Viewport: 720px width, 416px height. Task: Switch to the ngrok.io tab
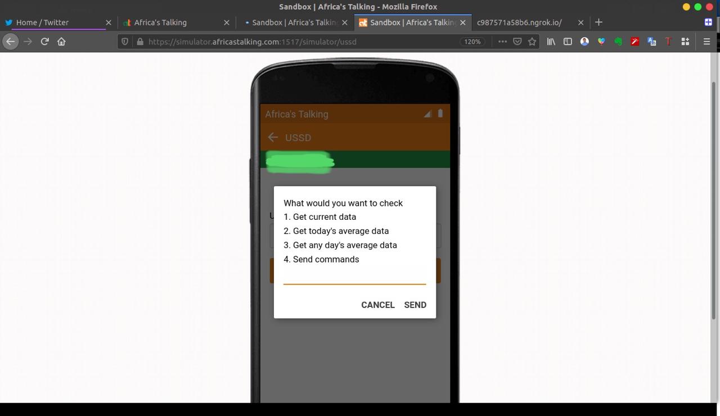coord(532,22)
